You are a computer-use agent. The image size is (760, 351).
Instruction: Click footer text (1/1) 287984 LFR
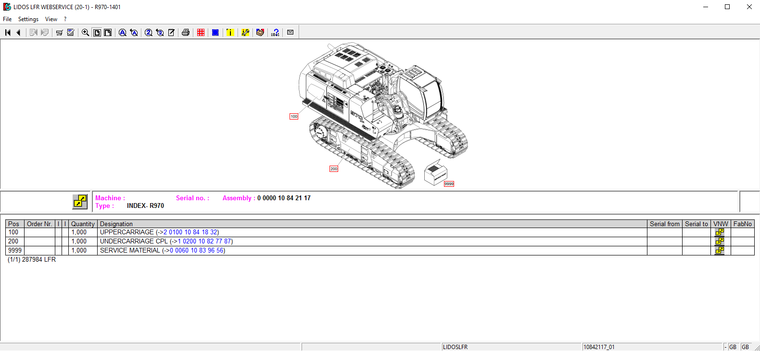coord(32,259)
